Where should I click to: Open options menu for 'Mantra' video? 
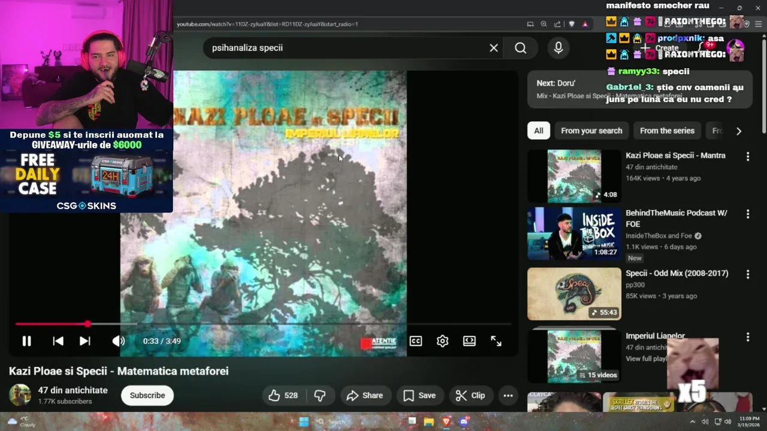(747, 157)
